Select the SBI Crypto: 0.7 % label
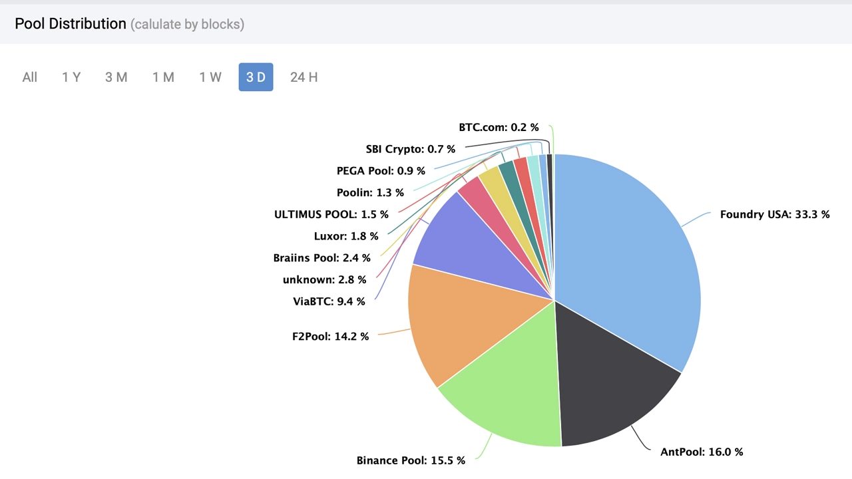852x479 pixels. pos(411,149)
